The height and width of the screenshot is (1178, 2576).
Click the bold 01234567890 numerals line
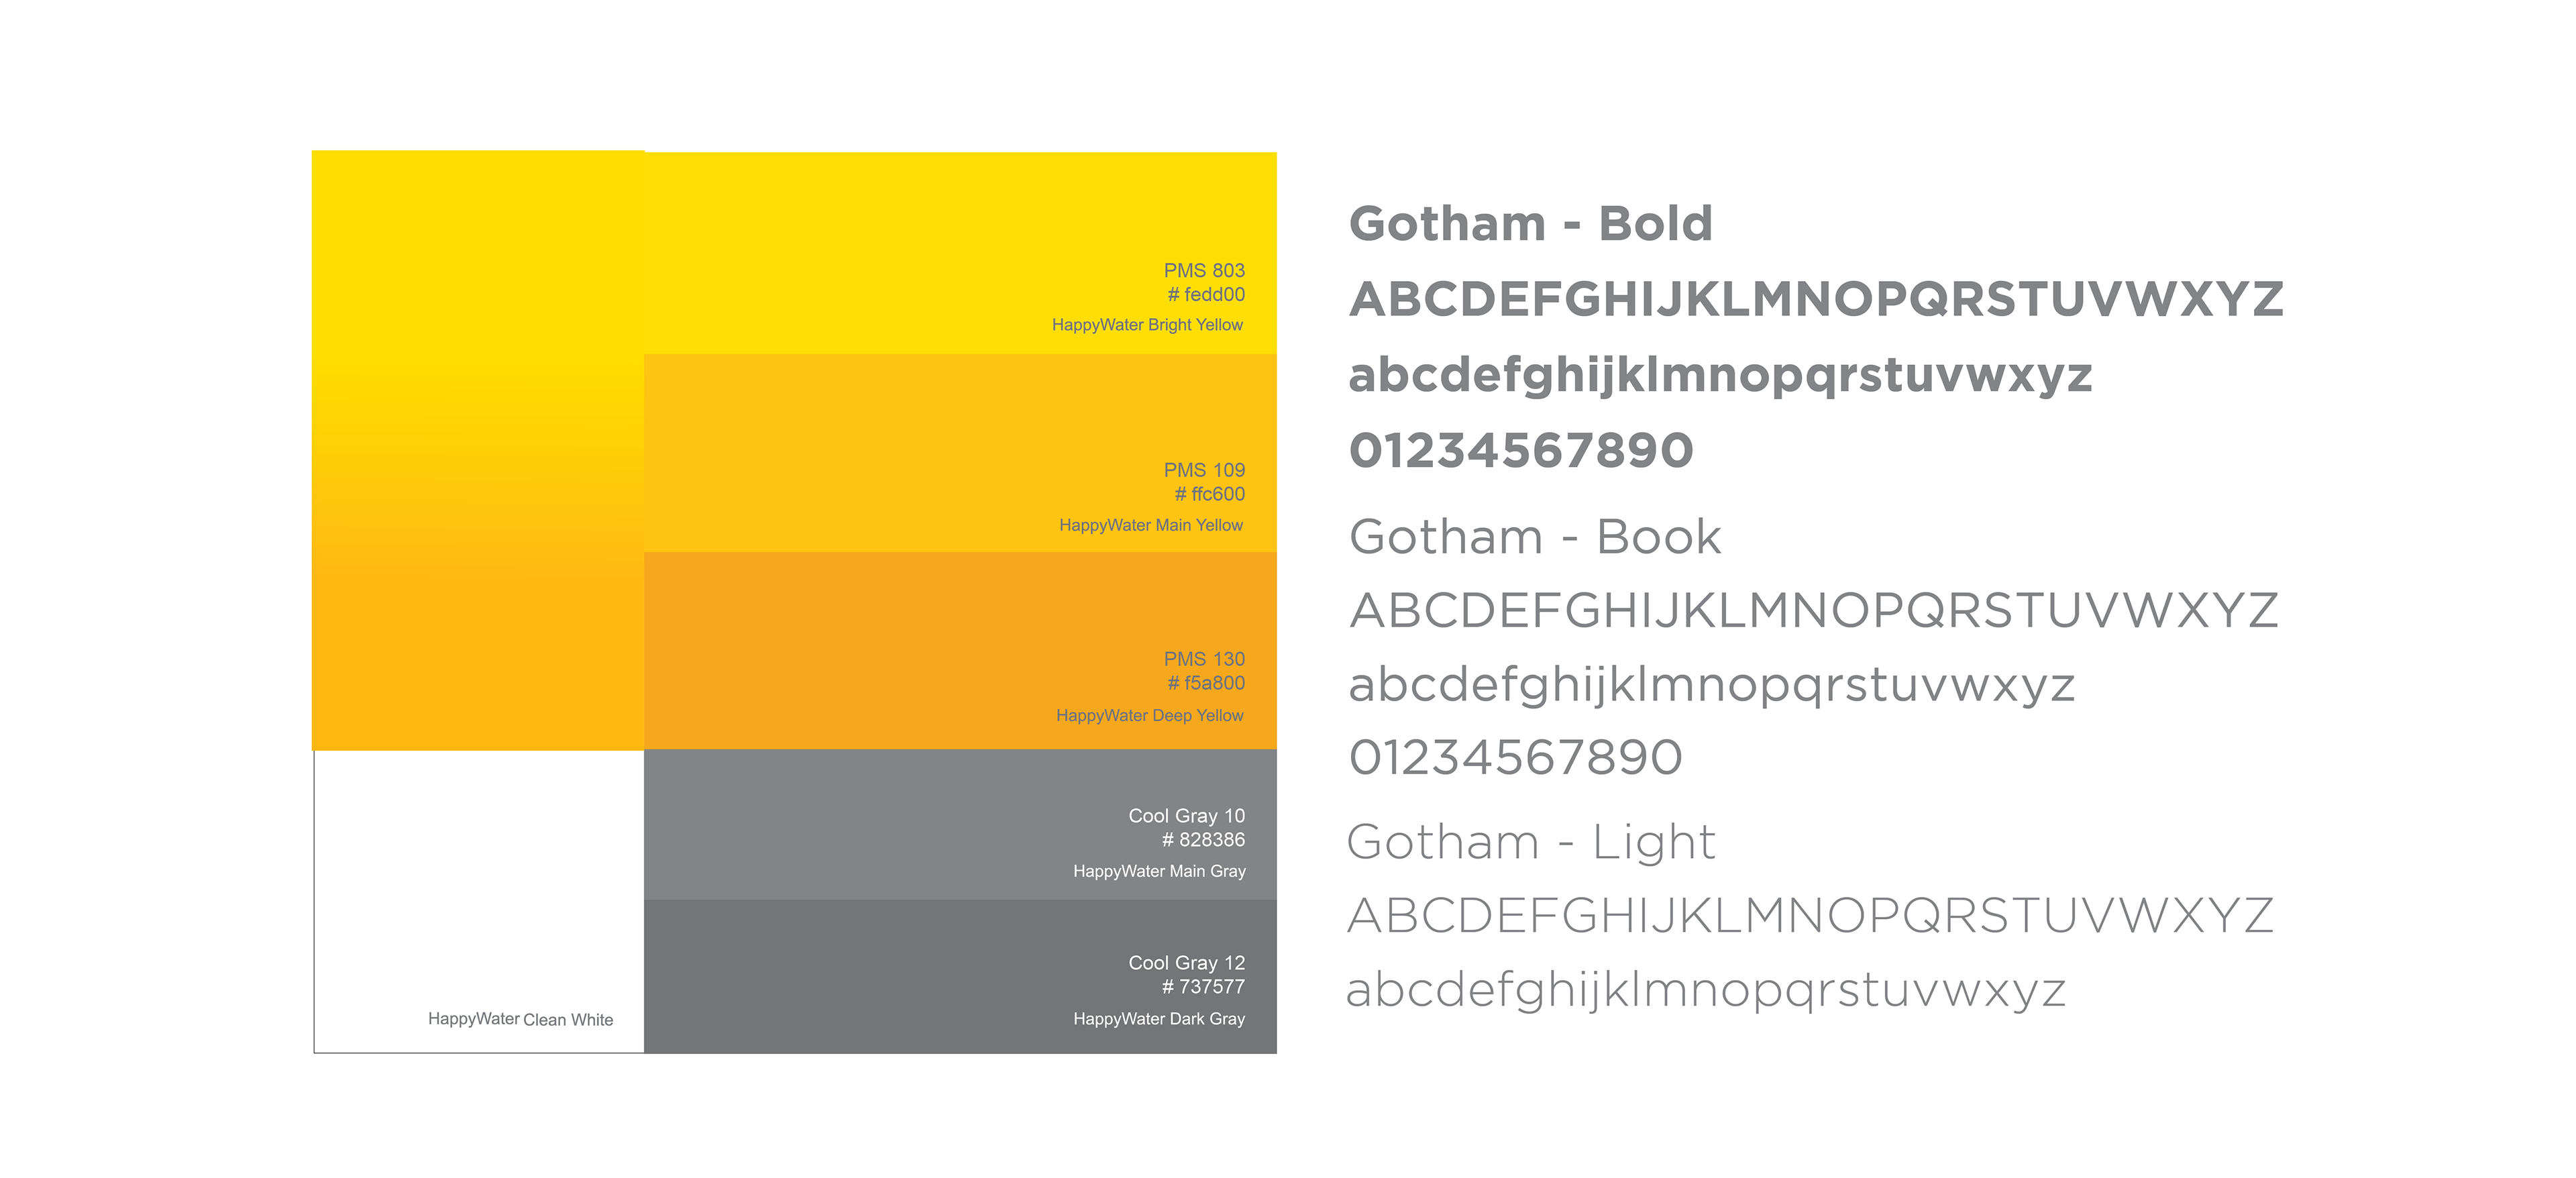[1521, 450]
